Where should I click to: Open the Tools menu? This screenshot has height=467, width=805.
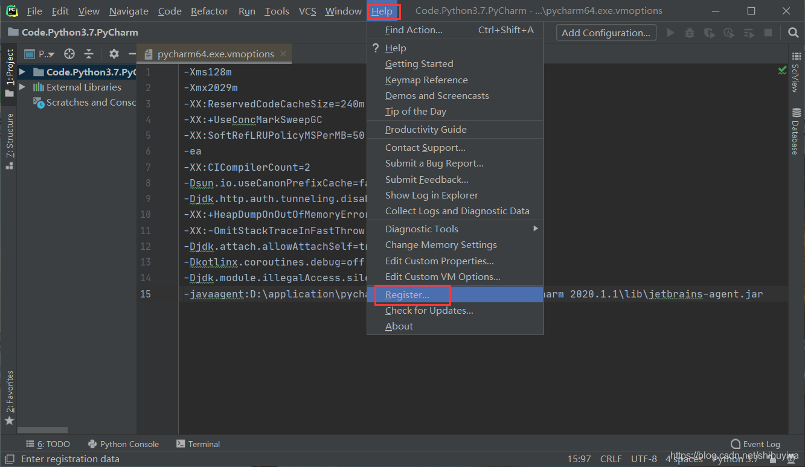pyautogui.click(x=277, y=11)
